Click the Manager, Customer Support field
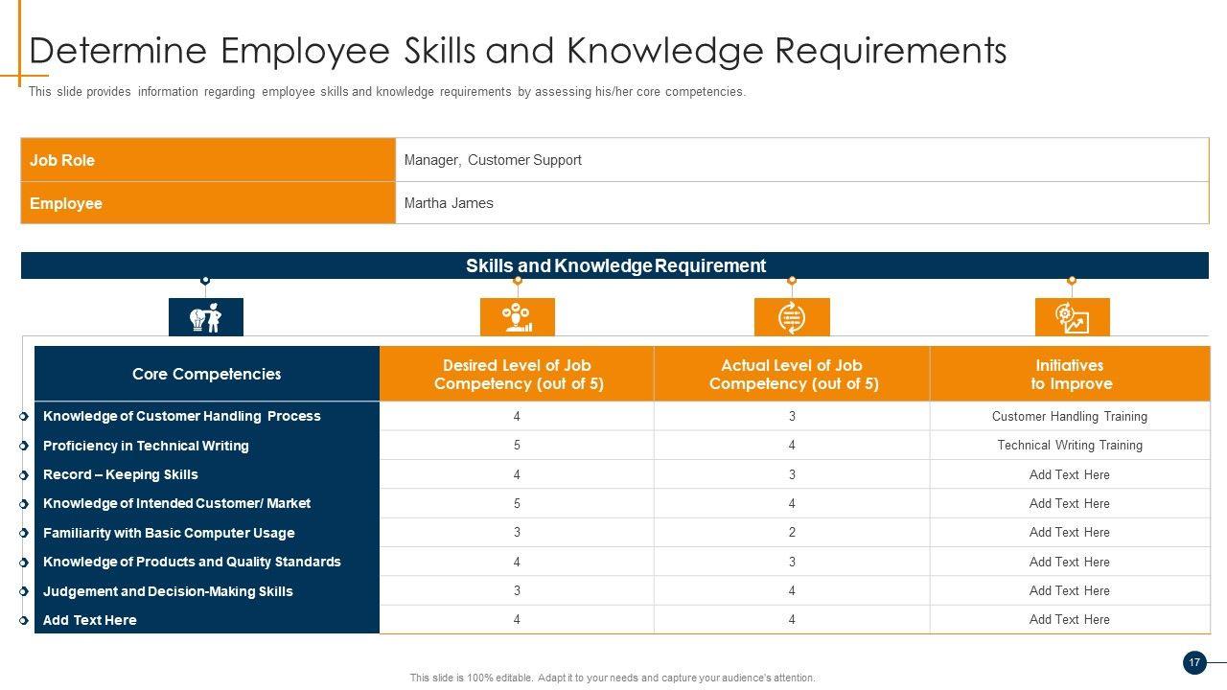This screenshot has height=690, width=1227. pyautogui.click(x=801, y=160)
